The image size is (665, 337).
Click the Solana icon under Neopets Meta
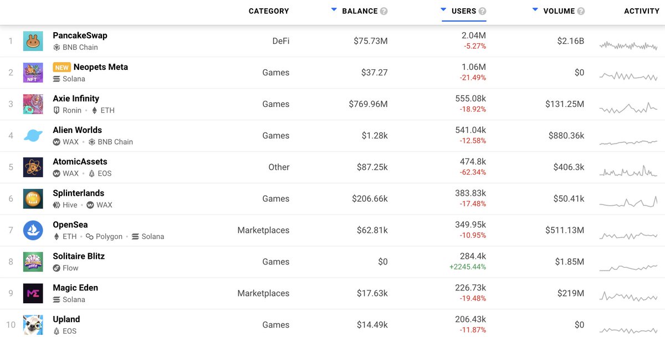[57, 79]
